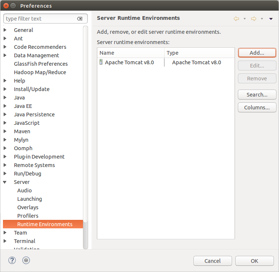Click the oomph preference recorder icon
This screenshot has width=279, height=272.
click(26, 260)
